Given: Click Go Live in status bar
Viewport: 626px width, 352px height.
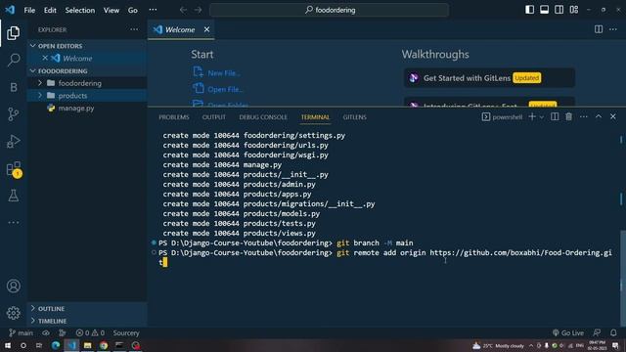Looking at the screenshot, I should [567, 332].
